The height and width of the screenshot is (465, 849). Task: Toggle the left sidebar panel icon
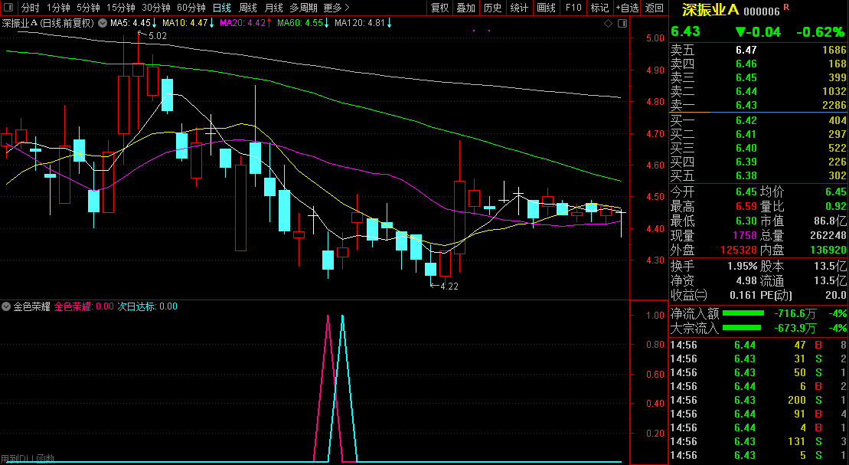(9, 8)
